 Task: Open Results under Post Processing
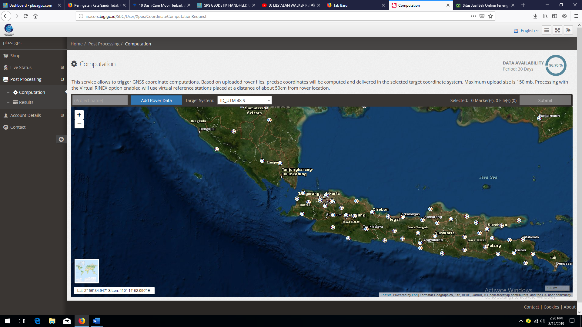[26, 102]
